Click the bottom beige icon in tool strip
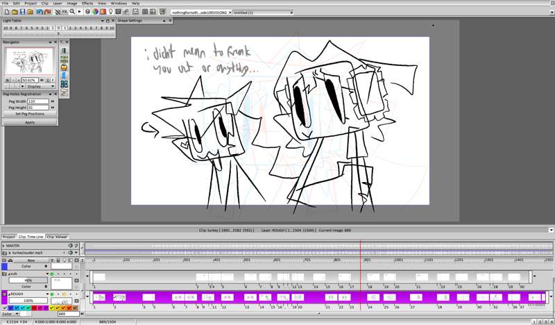The width and height of the screenshot is (555, 325). point(64,92)
